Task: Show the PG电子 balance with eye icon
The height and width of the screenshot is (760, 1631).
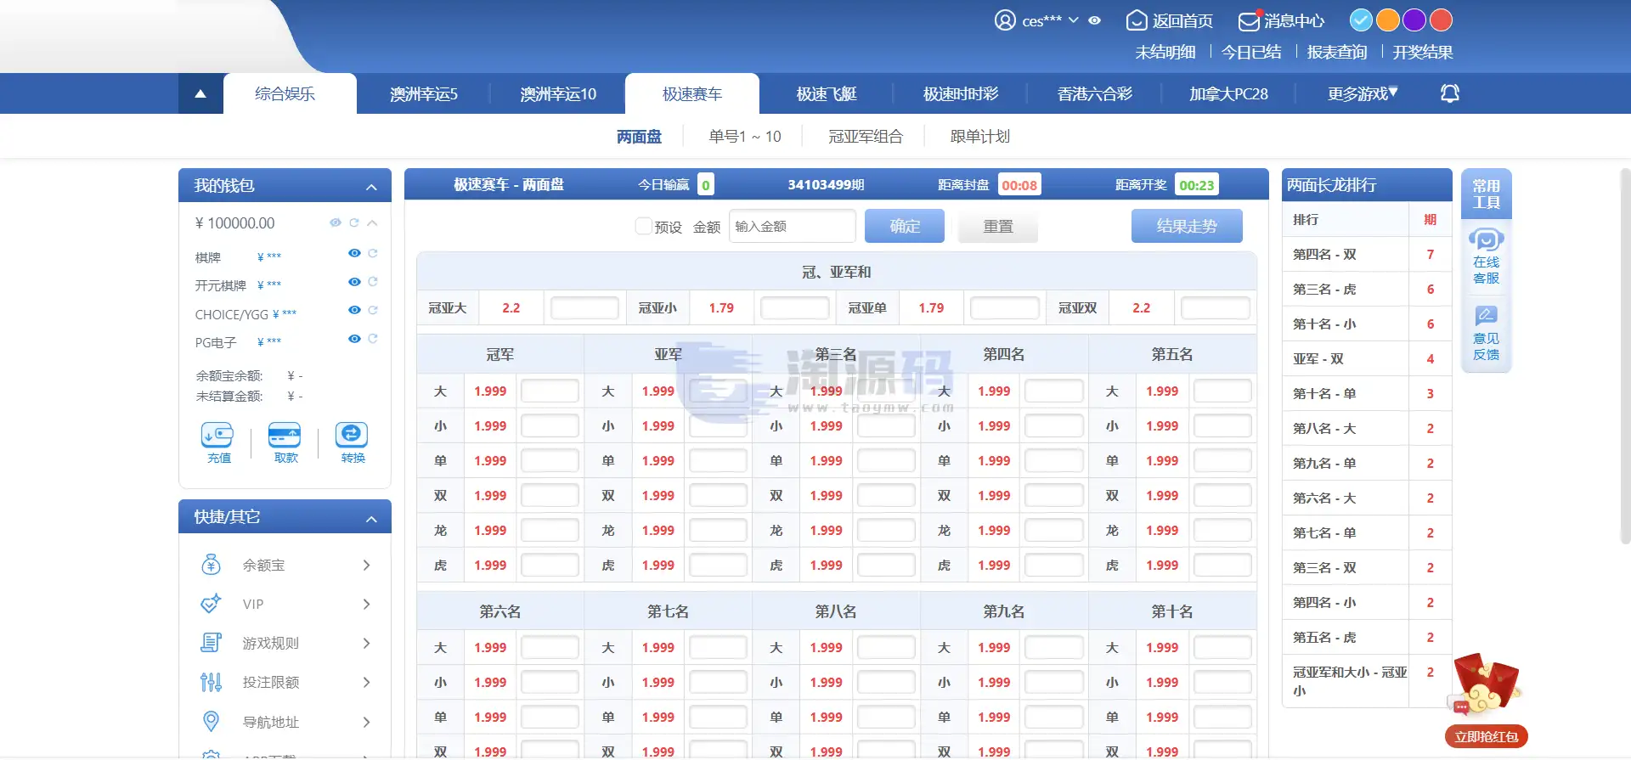Action: [x=354, y=339]
